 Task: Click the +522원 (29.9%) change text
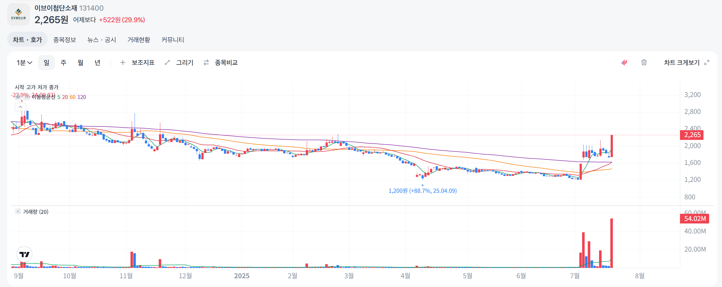(122, 20)
